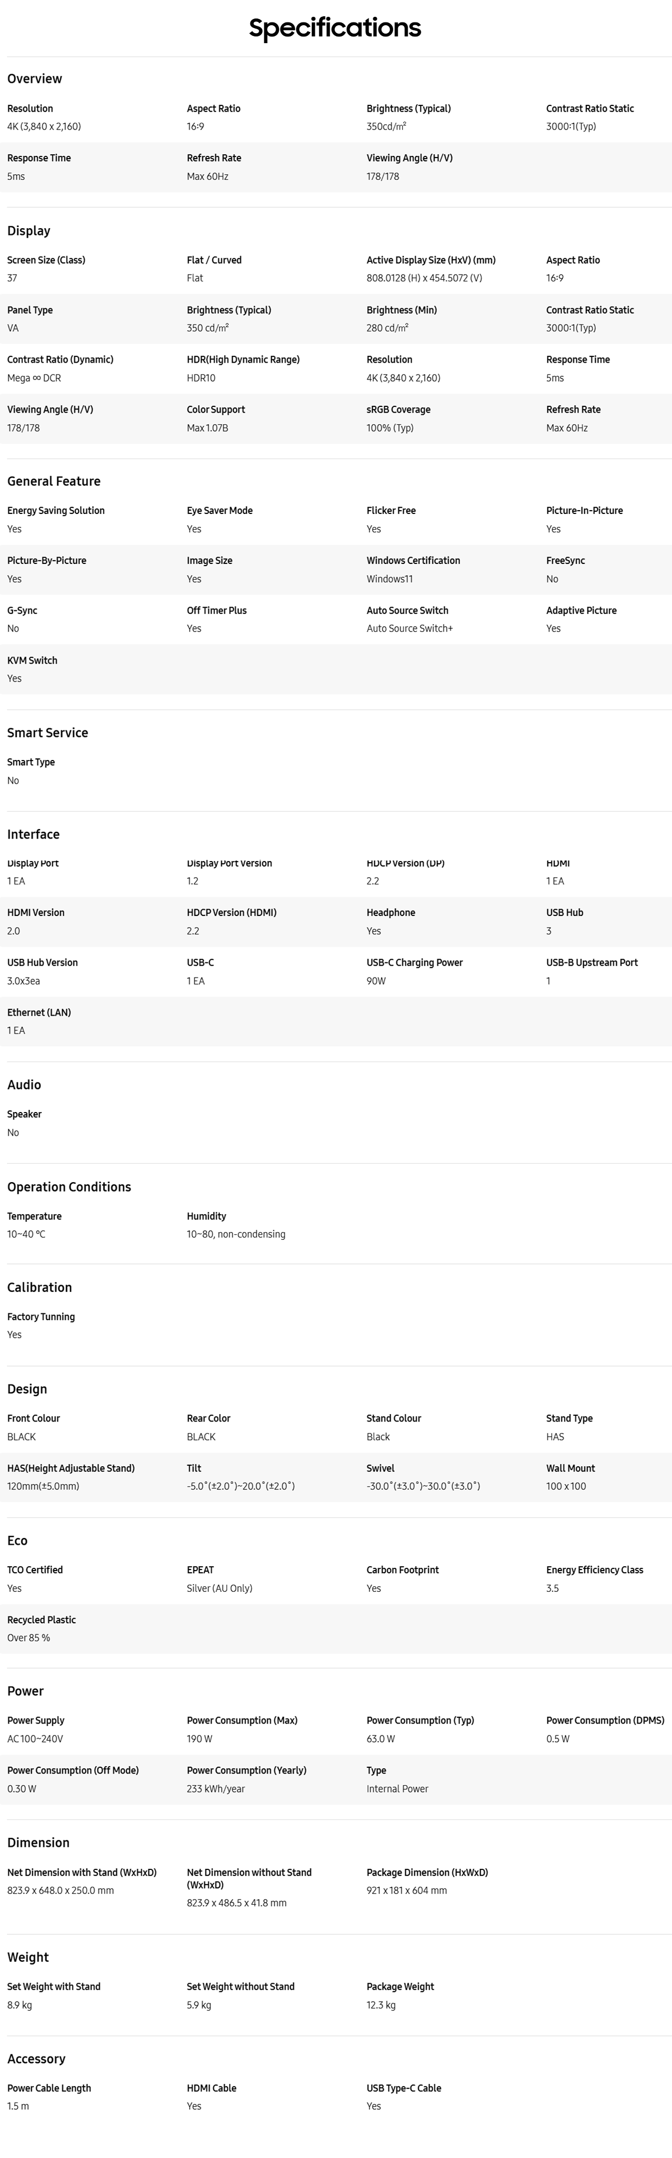Select the Wall Mount 100 x 100 value
Viewport: 672px width, 2158px height.
tap(567, 1486)
